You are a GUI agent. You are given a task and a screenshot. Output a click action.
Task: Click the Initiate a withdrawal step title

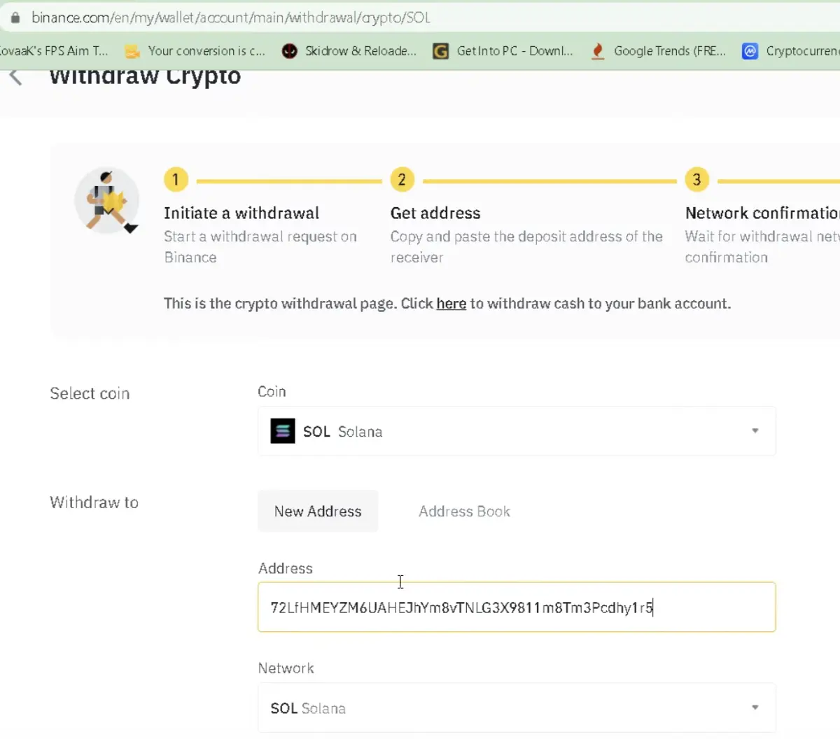[x=241, y=213]
